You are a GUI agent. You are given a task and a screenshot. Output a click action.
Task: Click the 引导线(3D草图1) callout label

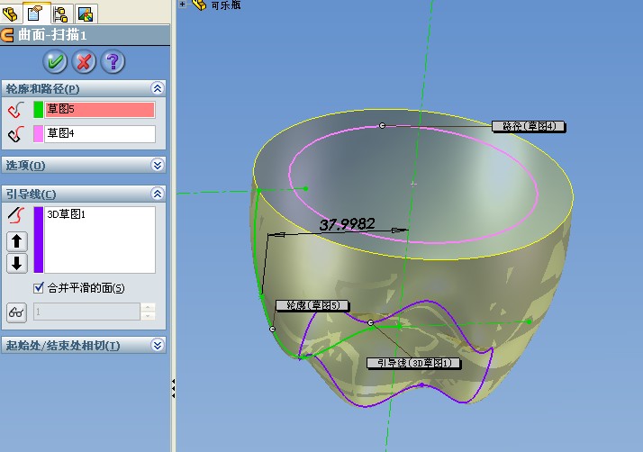(413, 363)
